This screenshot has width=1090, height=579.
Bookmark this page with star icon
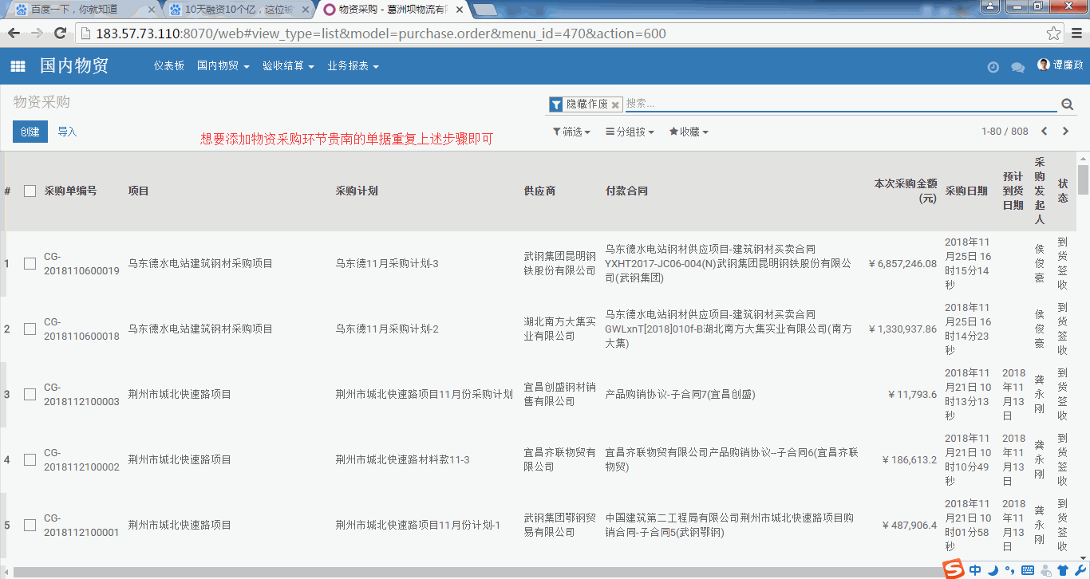pos(1053,33)
